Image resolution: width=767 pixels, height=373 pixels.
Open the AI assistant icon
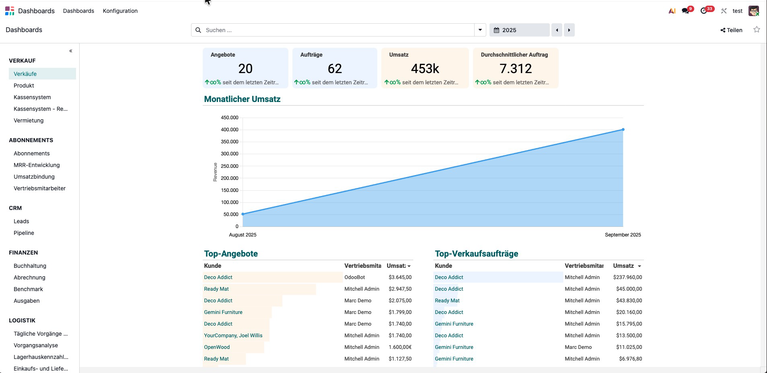672,11
